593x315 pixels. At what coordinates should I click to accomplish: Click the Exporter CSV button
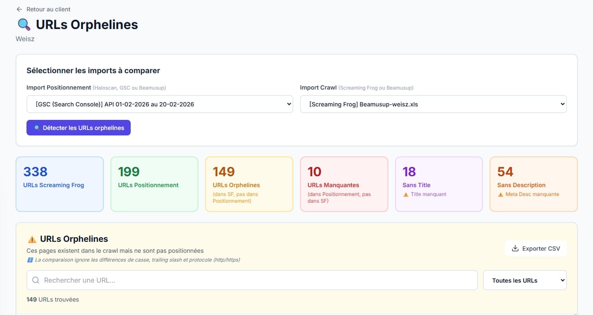[535, 249]
